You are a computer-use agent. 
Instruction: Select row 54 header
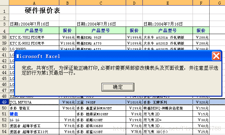click(5, 131)
